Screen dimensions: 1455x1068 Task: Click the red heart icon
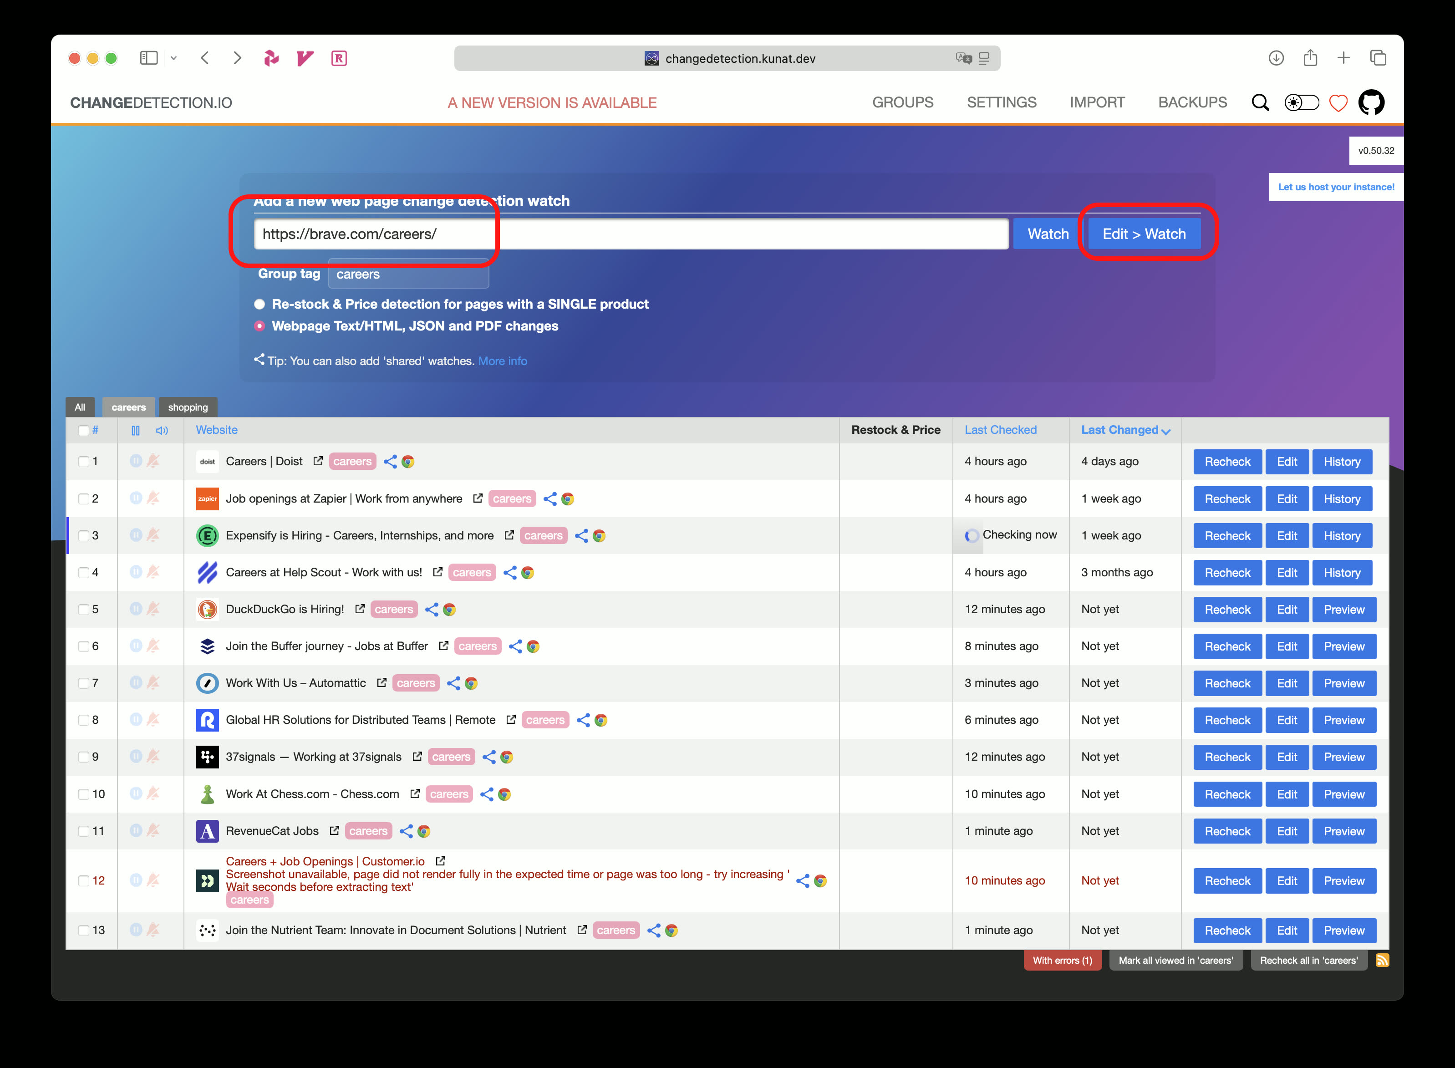tap(1338, 103)
